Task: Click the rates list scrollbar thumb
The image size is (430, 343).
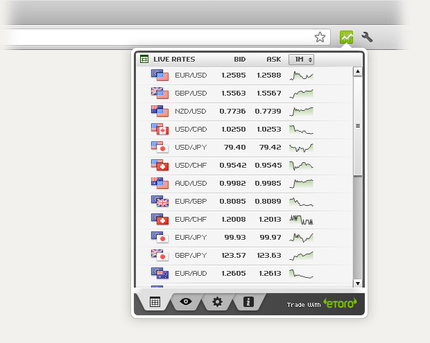Action: coord(358,126)
